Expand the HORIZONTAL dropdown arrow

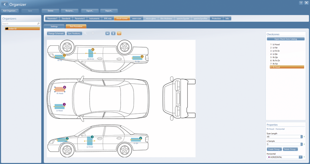click(x=301, y=157)
